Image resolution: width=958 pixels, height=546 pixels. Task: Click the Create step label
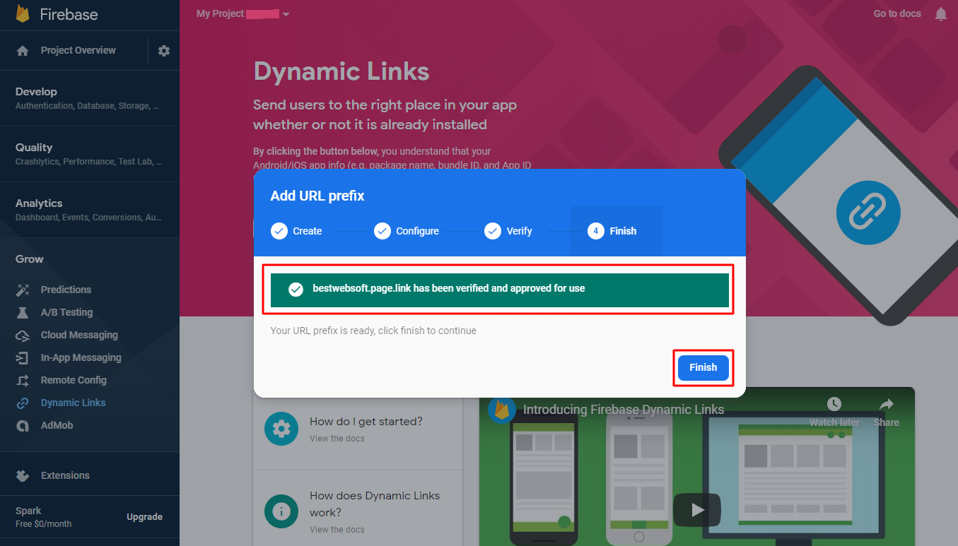(x=308, y=231)
